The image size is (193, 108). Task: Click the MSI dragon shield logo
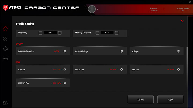[6, 8]
